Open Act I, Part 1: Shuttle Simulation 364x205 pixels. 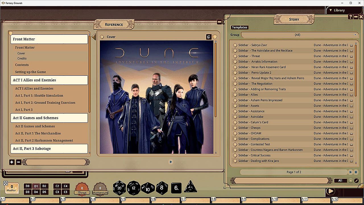[39, 96]
